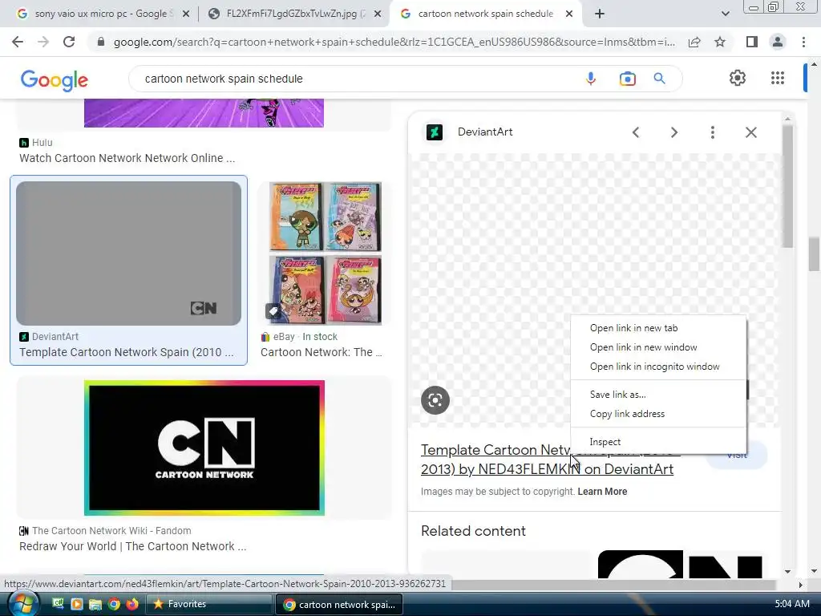821x616 pixels.
Task: Open the browser side panel
Action: pos(752,42)
